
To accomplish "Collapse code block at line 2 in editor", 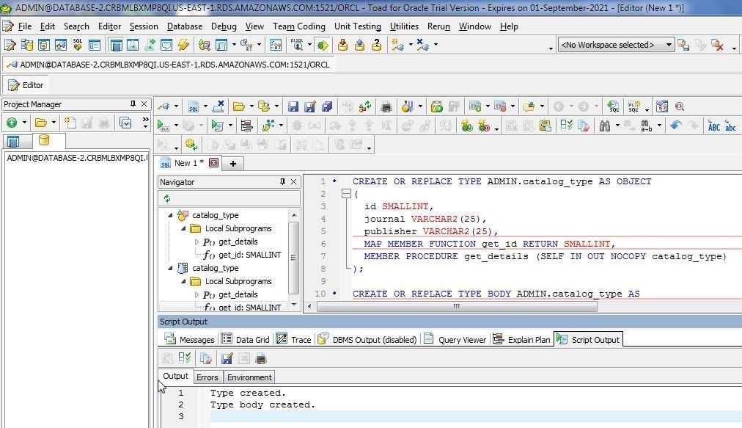I will point(346,193).
